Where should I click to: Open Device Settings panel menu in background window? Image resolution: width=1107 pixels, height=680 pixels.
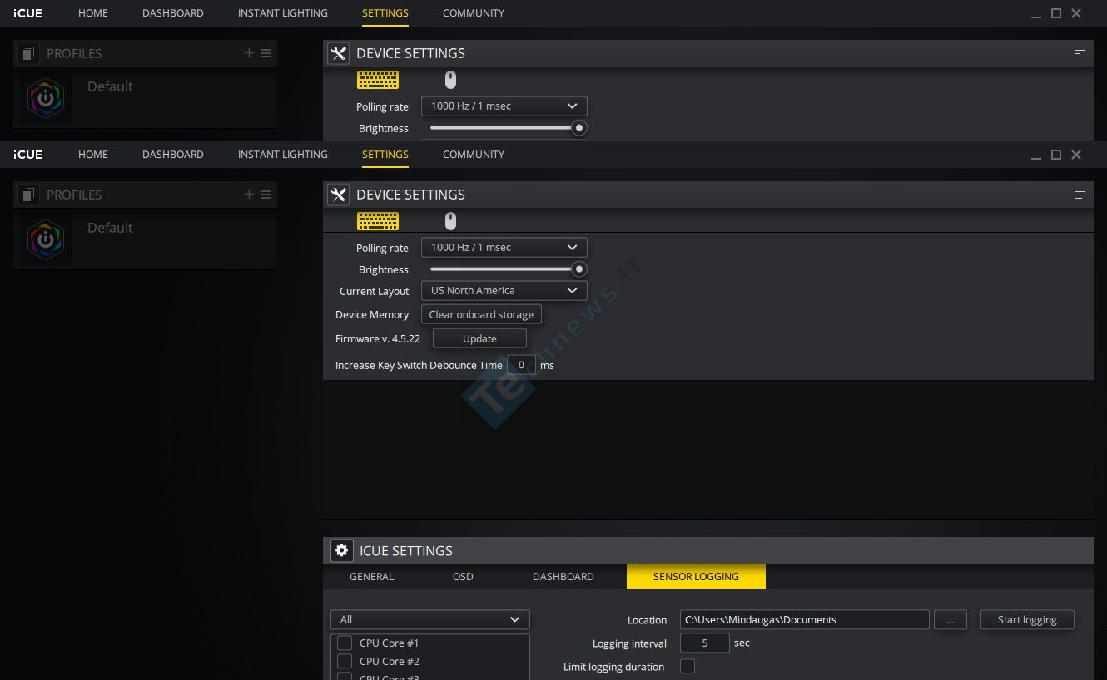pos(1079,53)
